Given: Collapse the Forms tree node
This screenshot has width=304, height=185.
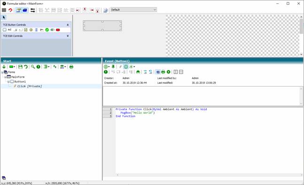Looking at the screenshot, I should pyautogui.click(x=2, y=72).
